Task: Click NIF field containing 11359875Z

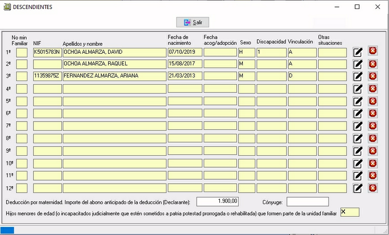Action: (47, 76)
